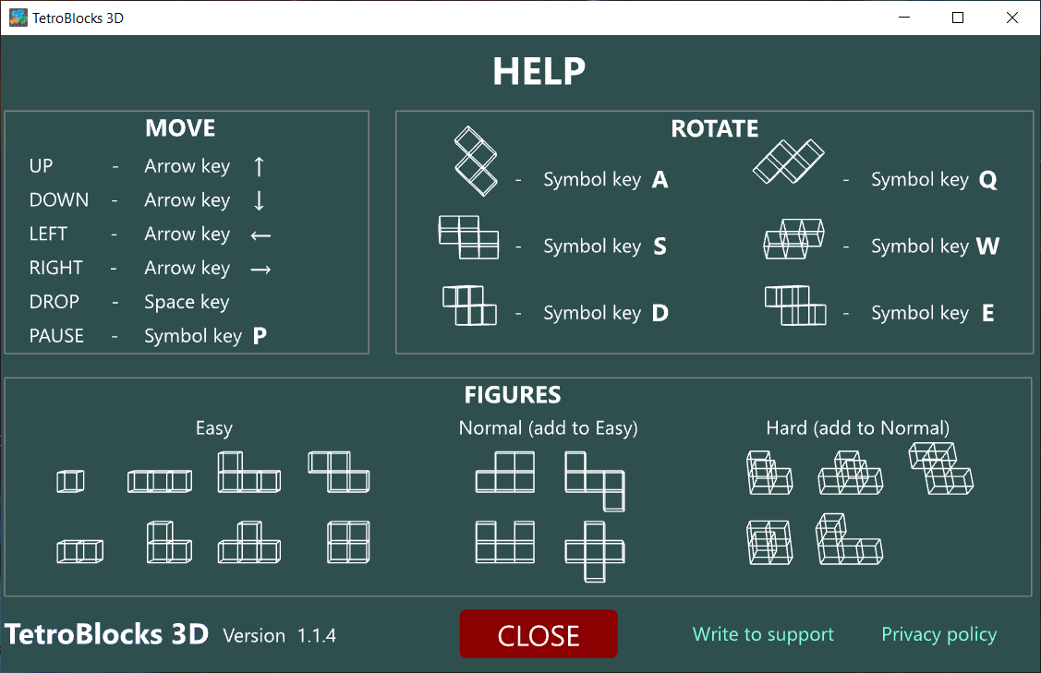The height and width of the screenshot is (673, 1041).
Task: Select the T-shaped Easy figure
Action: [249, 542]
